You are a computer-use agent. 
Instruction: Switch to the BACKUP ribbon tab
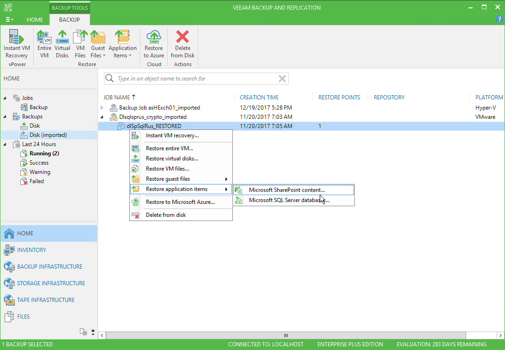point(69,20)
